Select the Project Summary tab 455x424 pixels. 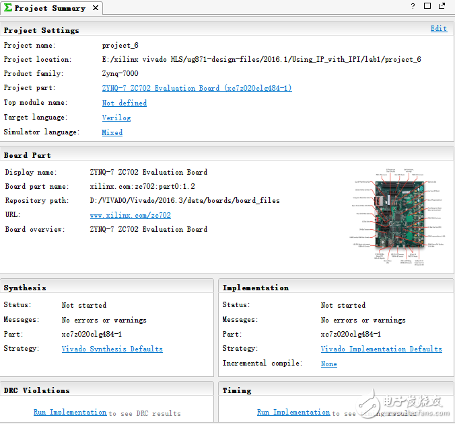(x=50, y=8)
